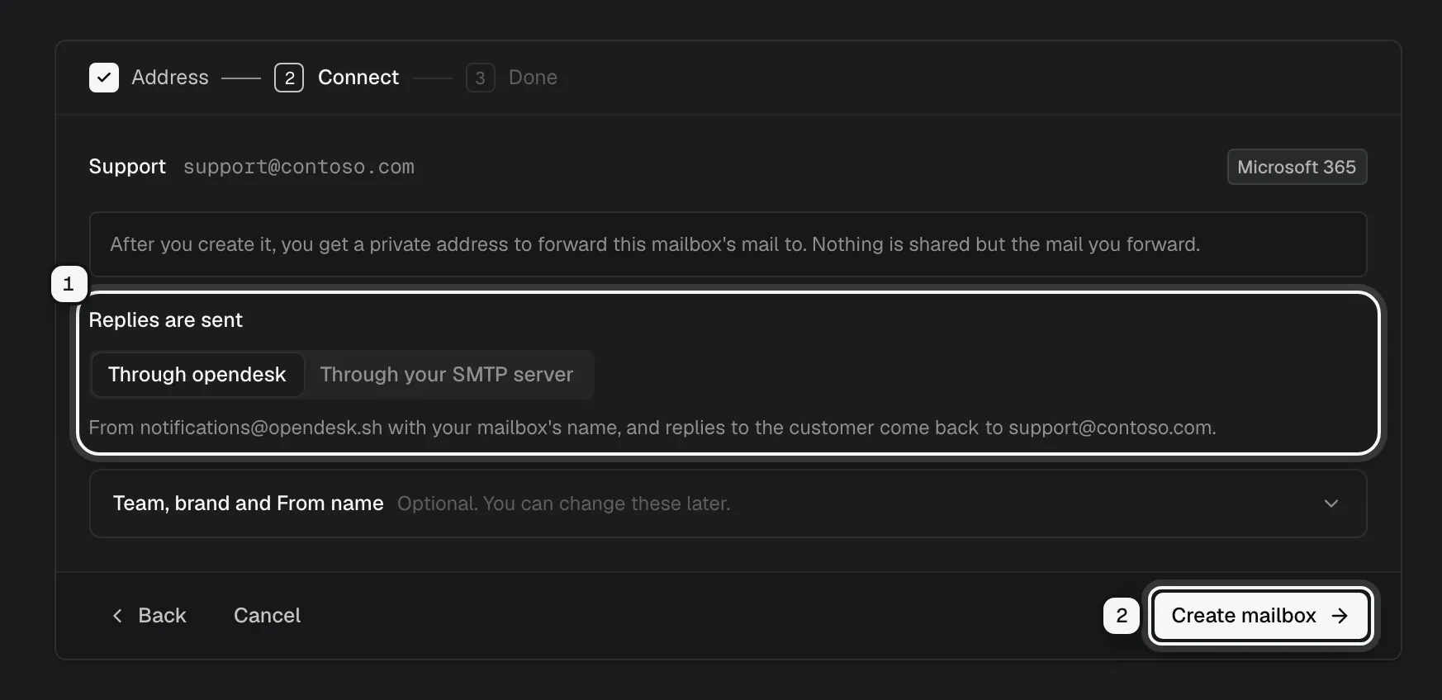Click the completed Address step checkmark icon
Viewport: 1442px width, 700px height.
coord(104,78)
